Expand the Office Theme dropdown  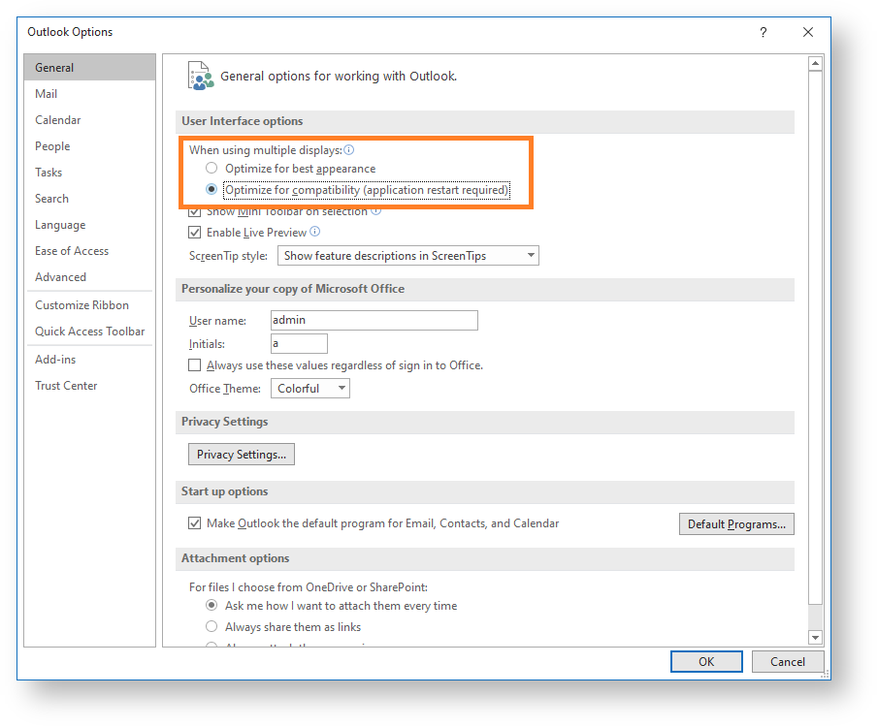tap(309, 389)
